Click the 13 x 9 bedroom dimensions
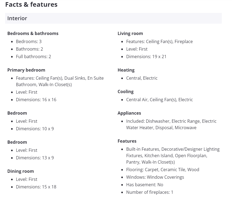 click(35, 158)
